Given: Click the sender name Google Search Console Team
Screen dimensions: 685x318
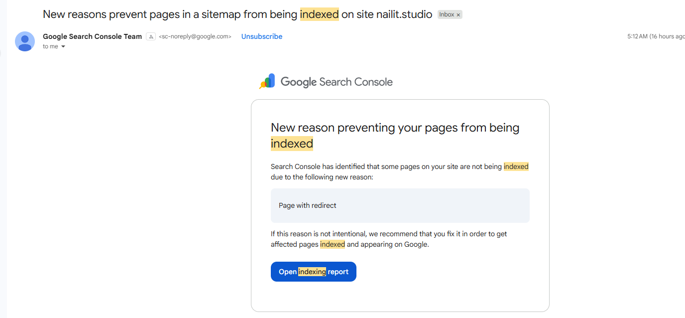Looking at the screenshot, I should (92, 36).
